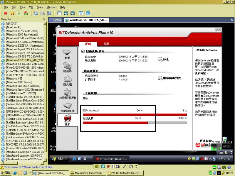The height and width of the screenshot is (176, 235).
Task: Show the VM summary view toolbar icon
Action: click(x=81, y=13)
